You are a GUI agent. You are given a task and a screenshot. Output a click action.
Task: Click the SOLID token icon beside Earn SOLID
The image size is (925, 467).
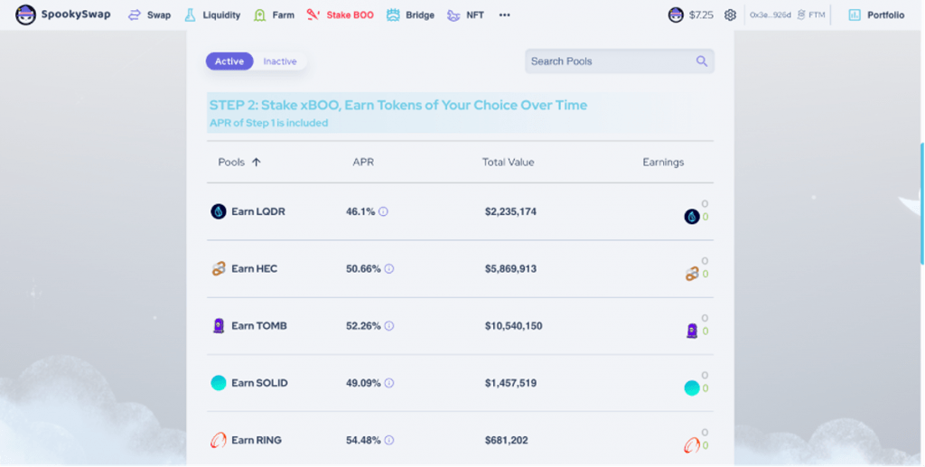click(219, 383)
